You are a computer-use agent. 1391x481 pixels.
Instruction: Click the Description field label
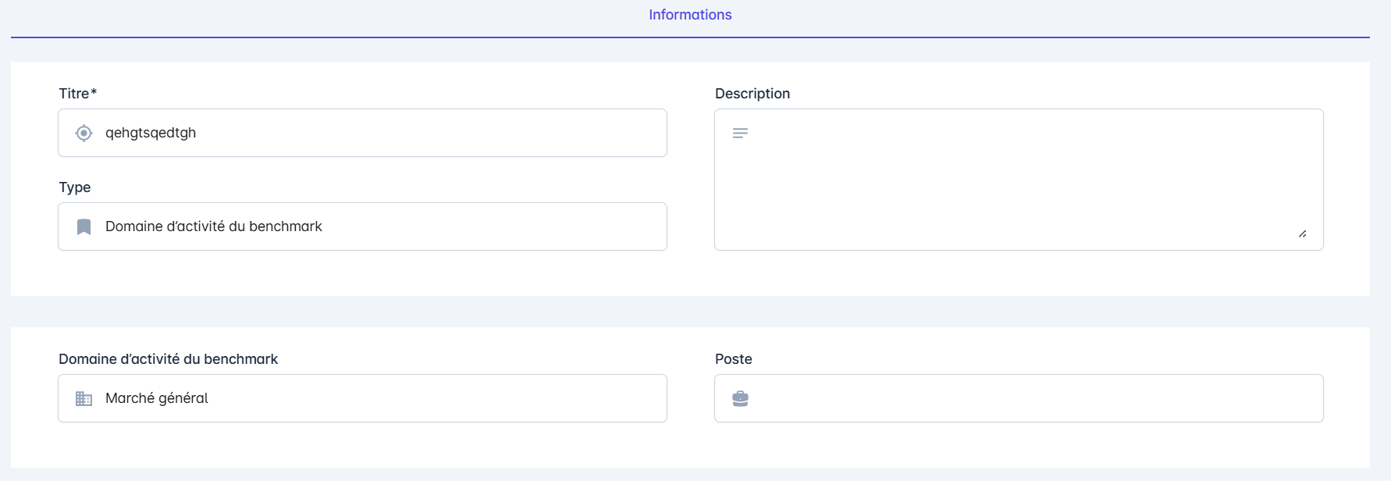[752, 94]
